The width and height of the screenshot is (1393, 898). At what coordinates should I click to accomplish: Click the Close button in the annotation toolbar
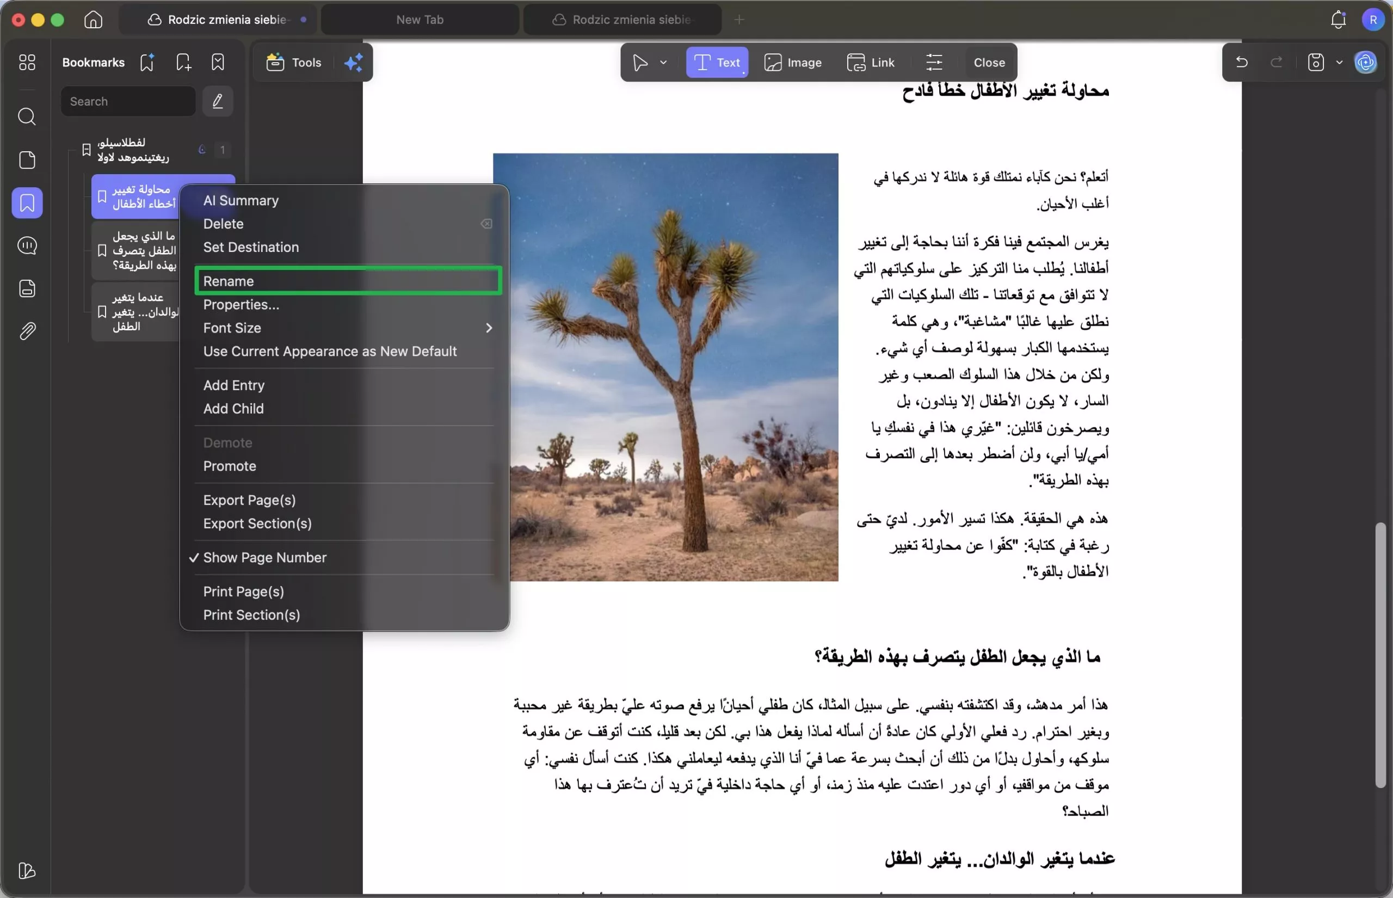click(988, 63)
